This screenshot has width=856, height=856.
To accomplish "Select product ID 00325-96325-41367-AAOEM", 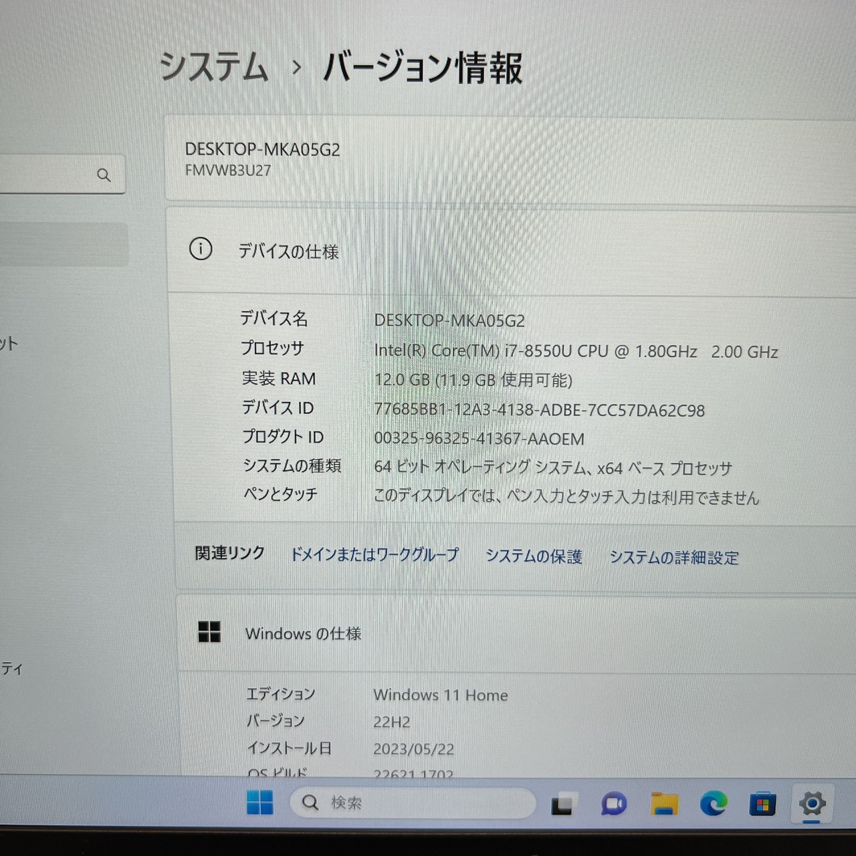I will pyautogui.click(x=479, y=439).
